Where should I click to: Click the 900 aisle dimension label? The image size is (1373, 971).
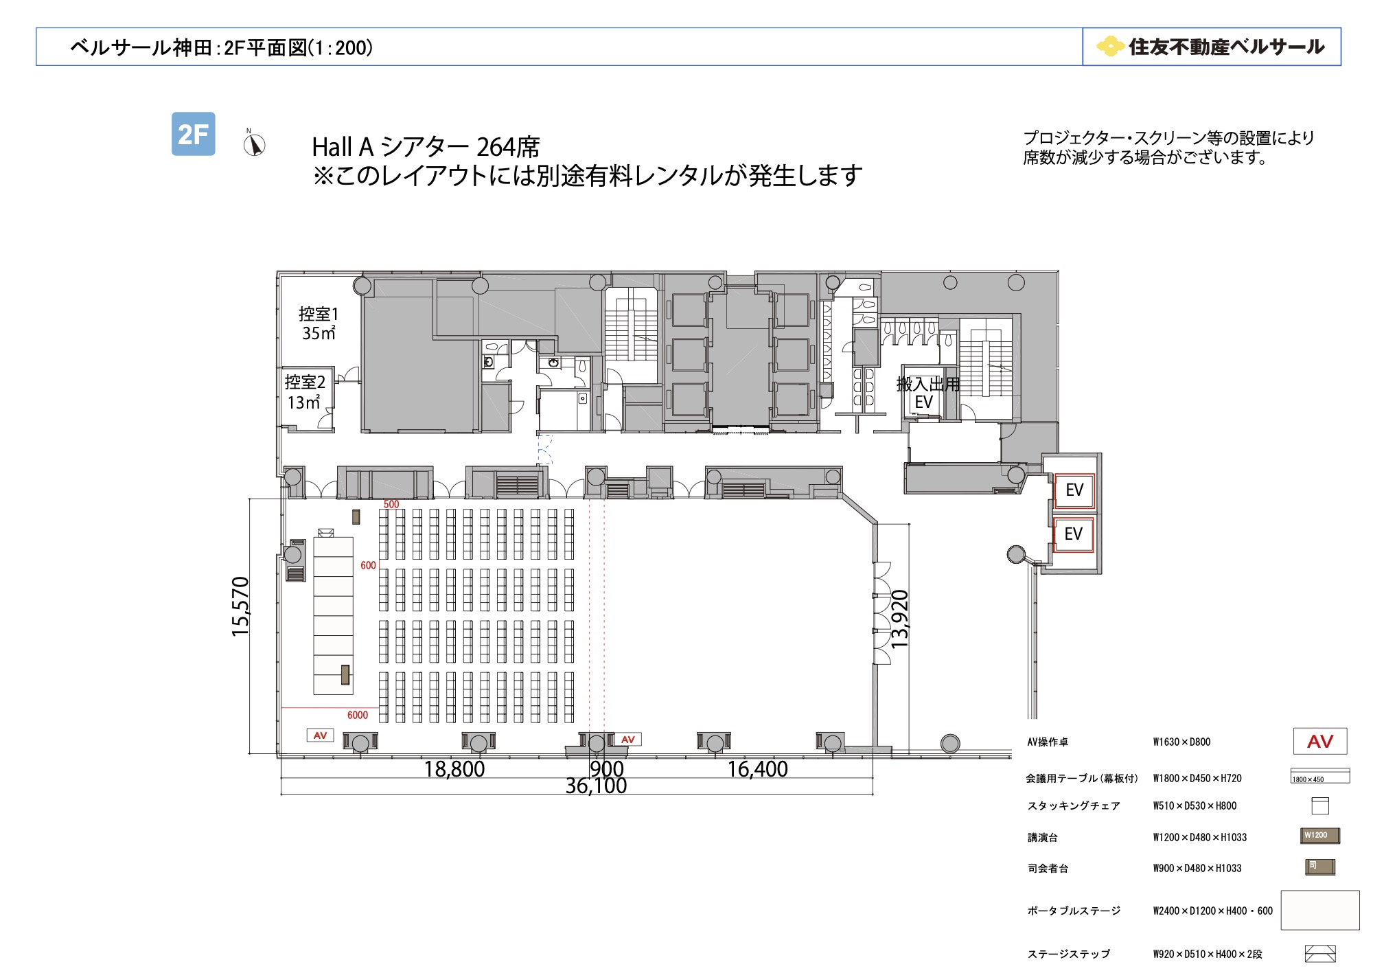(x=607, y=769)
